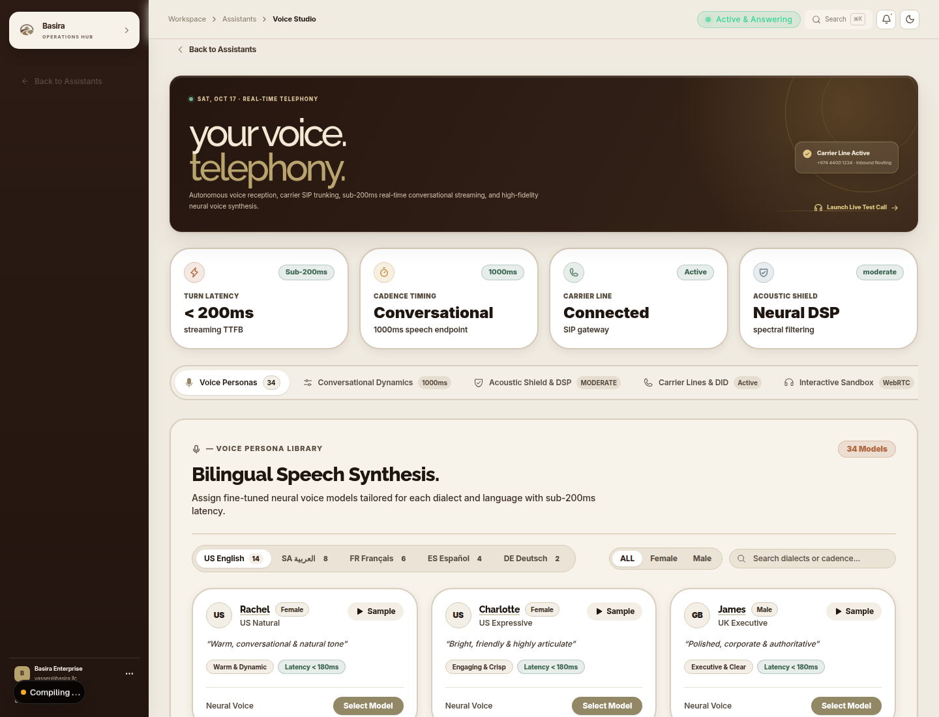This screenshot has height=717, width=939.
Task: Click the back arrow beside Back to Assistants
Action: (181, 50)
